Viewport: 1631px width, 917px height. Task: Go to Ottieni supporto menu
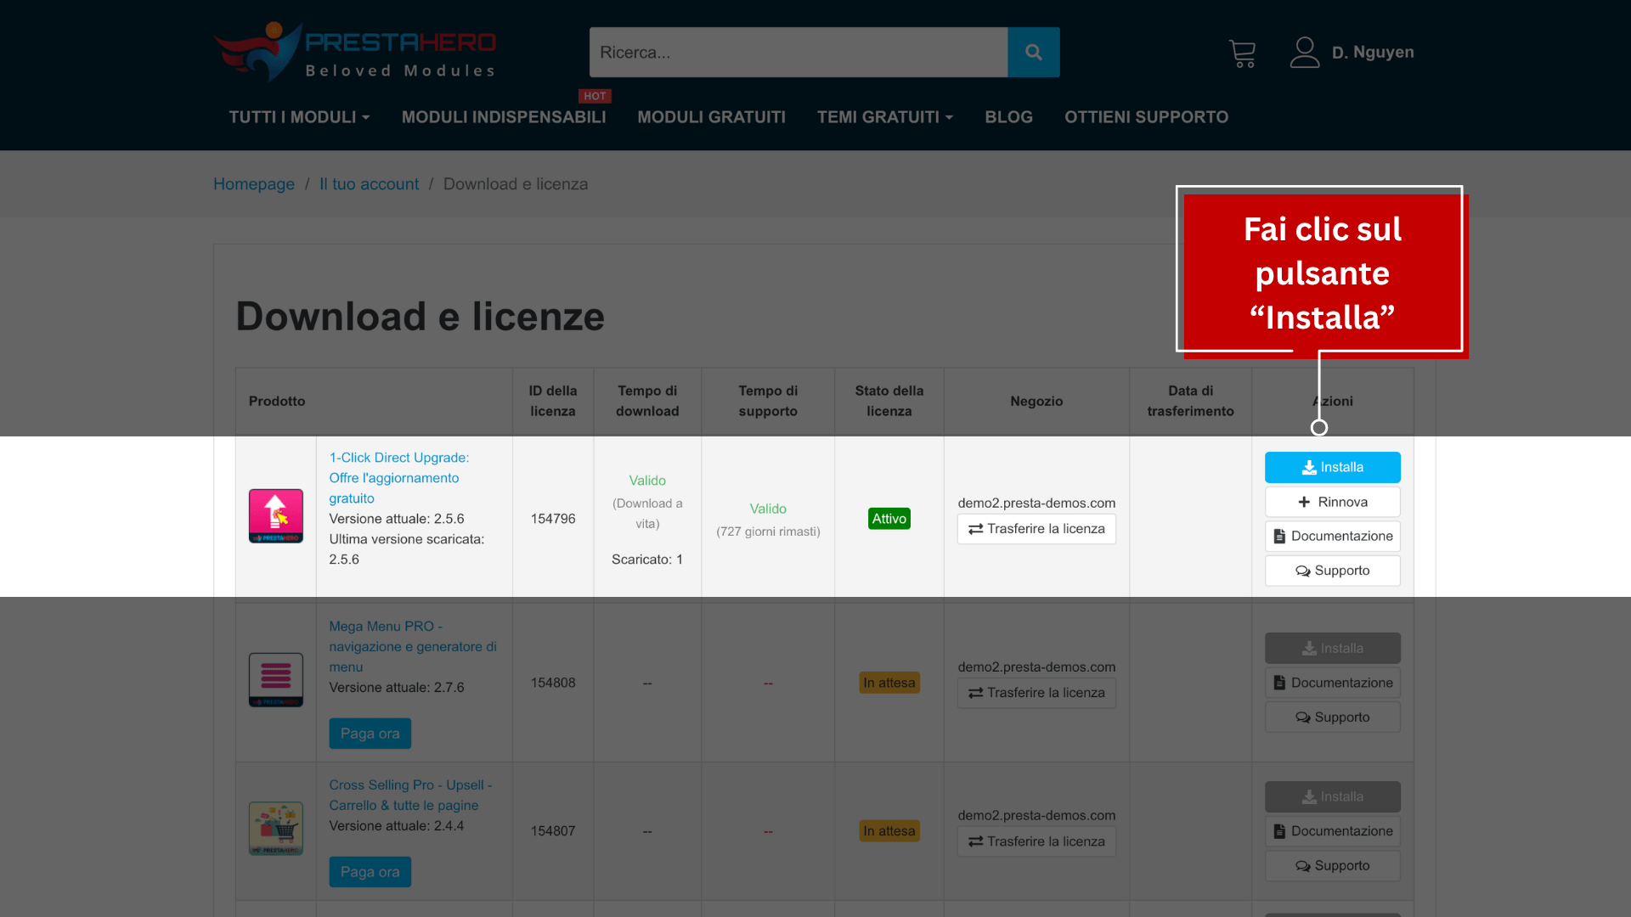1146,117
